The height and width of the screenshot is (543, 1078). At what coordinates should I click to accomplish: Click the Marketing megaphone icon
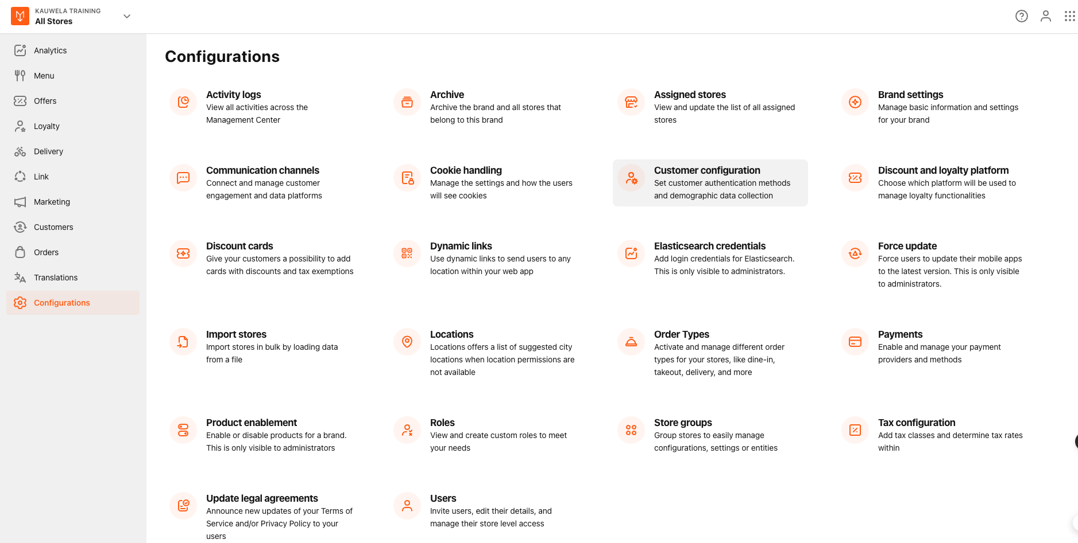tap(20, 202)
